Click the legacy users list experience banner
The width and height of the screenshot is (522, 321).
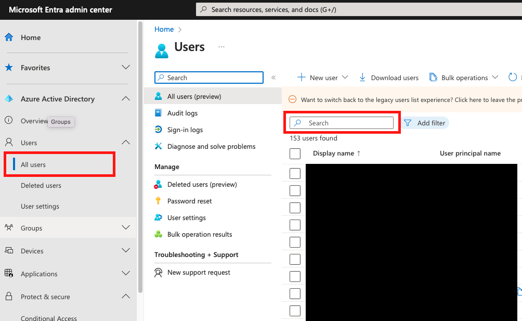[x=402, y=99]
